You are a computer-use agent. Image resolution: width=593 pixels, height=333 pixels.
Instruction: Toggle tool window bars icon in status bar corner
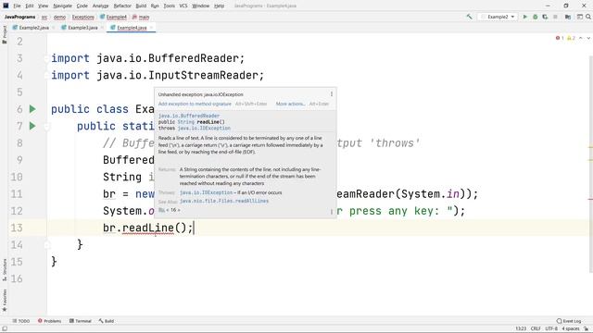5,329
